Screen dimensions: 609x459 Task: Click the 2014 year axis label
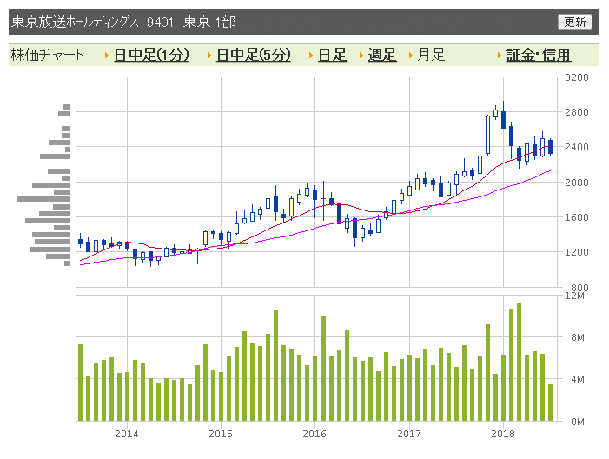[127, 434]
